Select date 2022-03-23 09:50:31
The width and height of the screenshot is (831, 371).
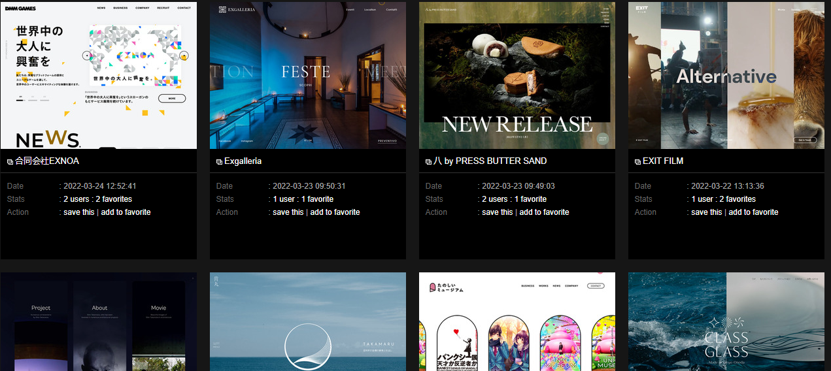point(309,186)
